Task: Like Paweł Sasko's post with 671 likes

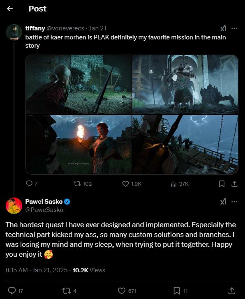Action: pyautogui.click(x=127, y=291)
